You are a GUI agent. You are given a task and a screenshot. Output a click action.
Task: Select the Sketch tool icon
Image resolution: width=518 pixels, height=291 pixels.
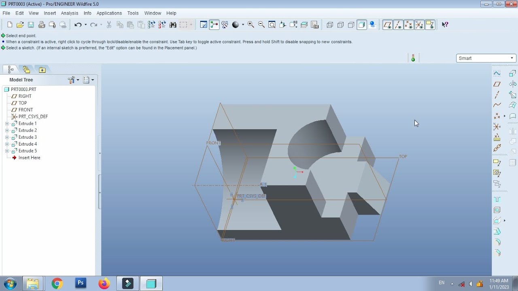click(x=497, y=73)
